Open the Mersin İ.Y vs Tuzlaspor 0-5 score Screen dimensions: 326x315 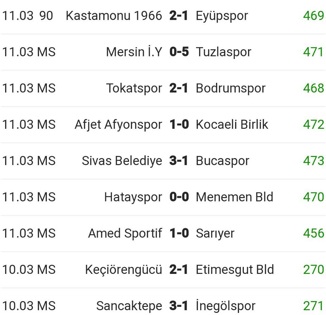(x=179, y=52)
